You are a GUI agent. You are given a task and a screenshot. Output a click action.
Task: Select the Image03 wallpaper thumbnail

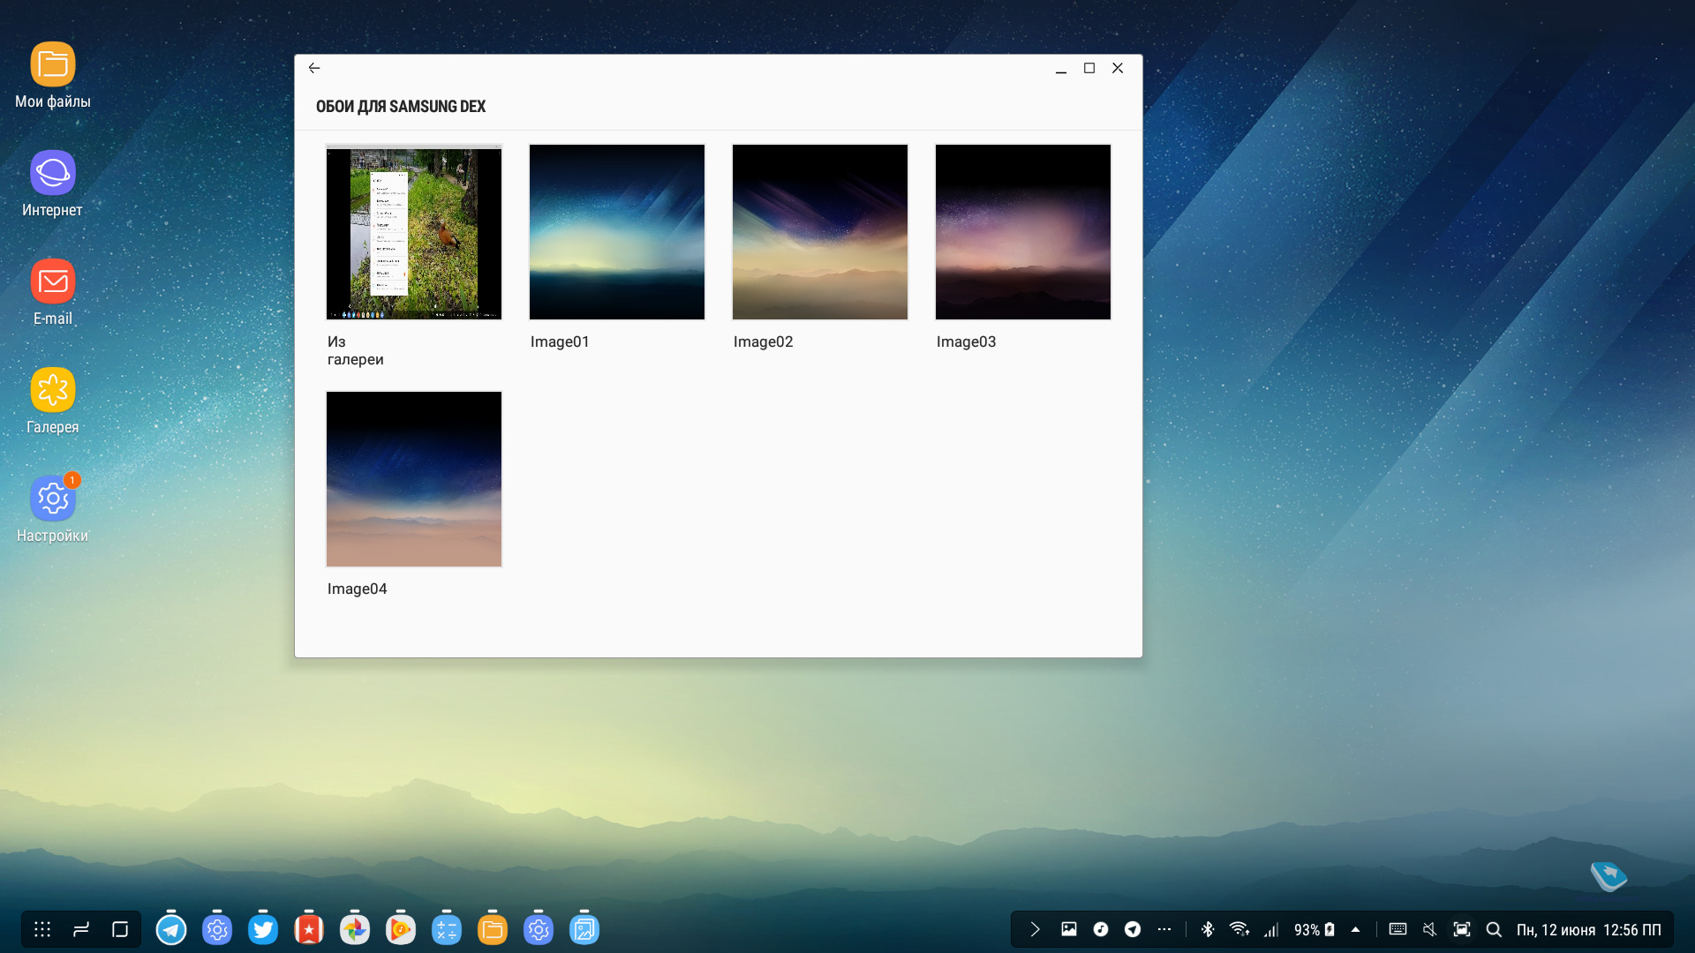click(1023, 232)
